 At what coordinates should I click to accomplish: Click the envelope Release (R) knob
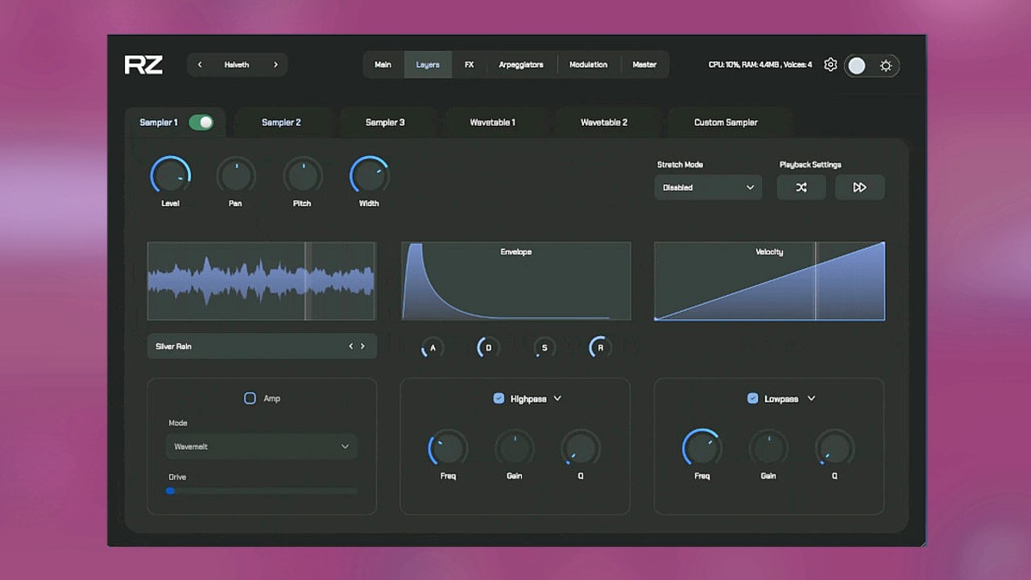point(600,347)
